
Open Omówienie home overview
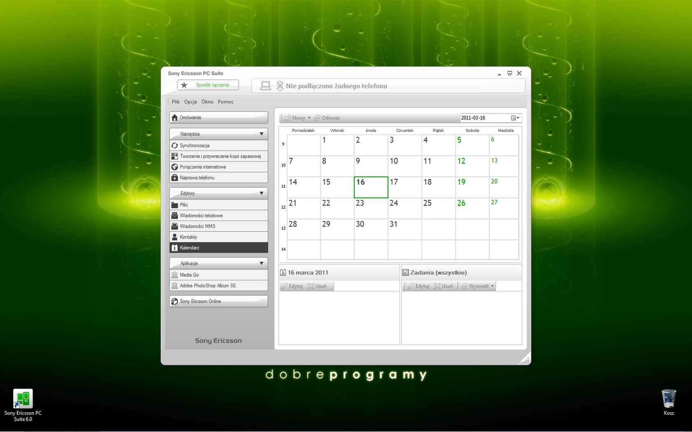218,117
